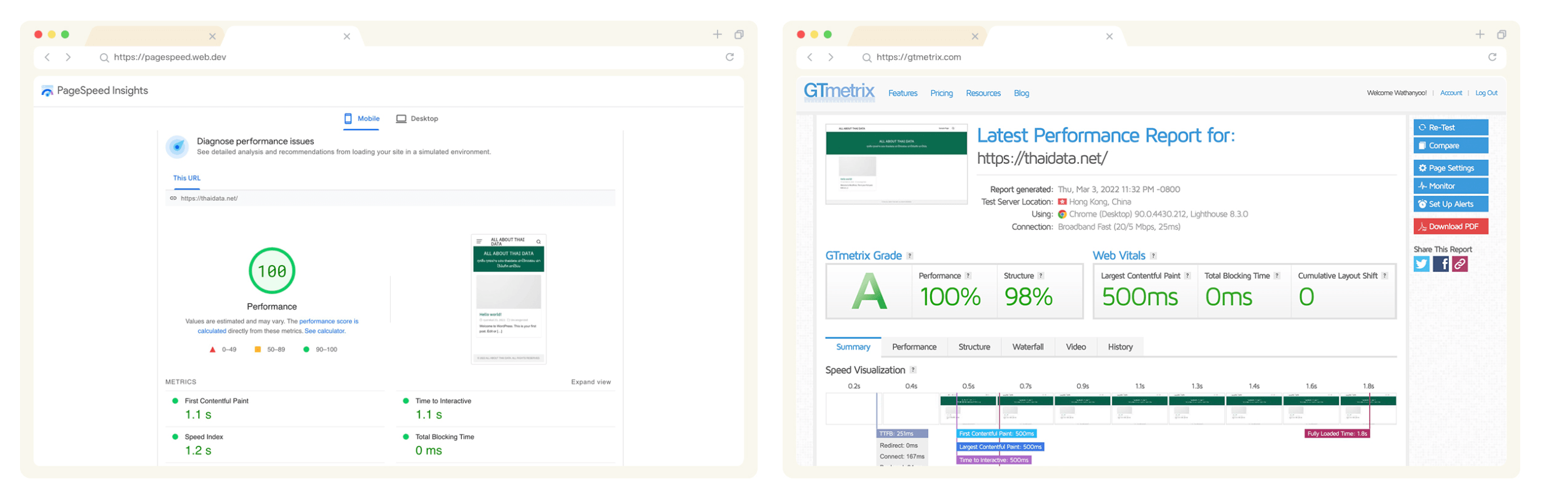
Task: Click Total Blocking Time 0 ms in PageSpeed
Action: click(x=506, y=444)
